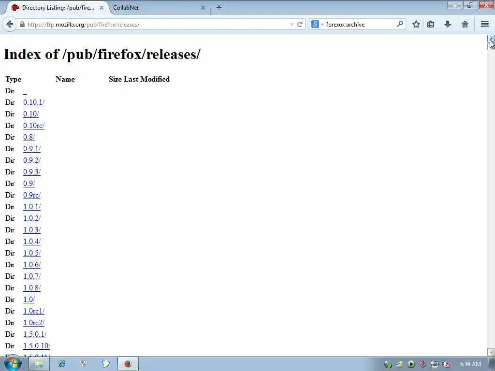Image resolution: width=495 pixels, height=371 pixels.
Task: Click the 5:36 AM system clock
Action: pos(470,364)
